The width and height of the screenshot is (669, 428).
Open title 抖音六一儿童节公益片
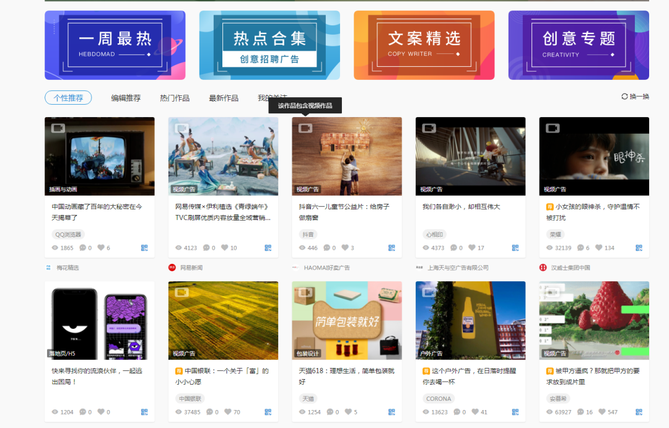(x=344, y=212)
